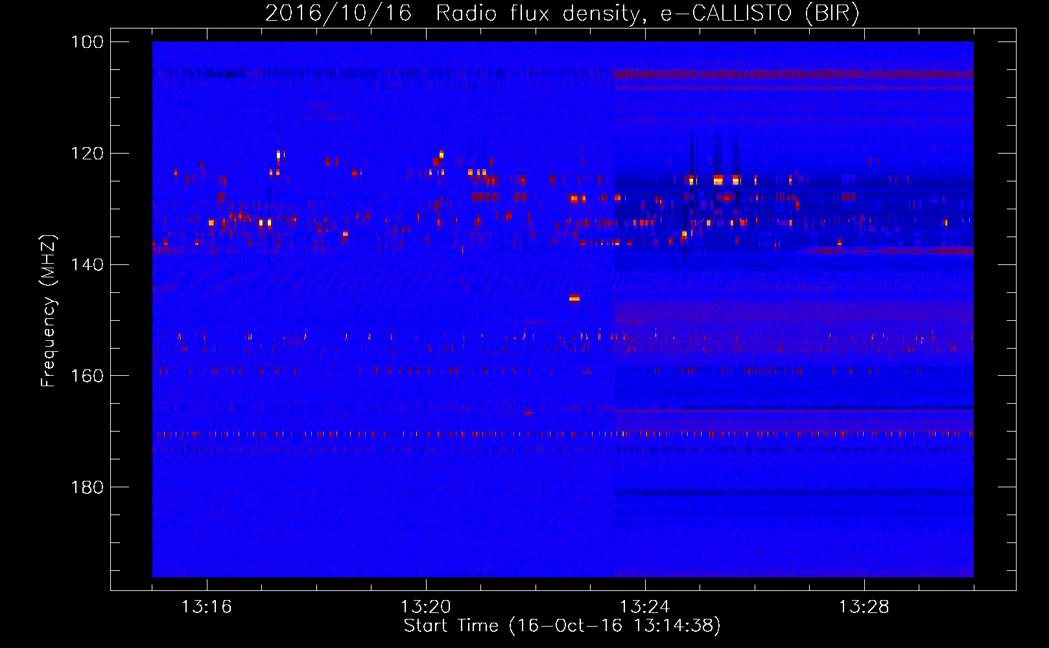Click the "13:16" time tick label
The height and width of the screenshot is (648, 1049).
coord(206,607)
